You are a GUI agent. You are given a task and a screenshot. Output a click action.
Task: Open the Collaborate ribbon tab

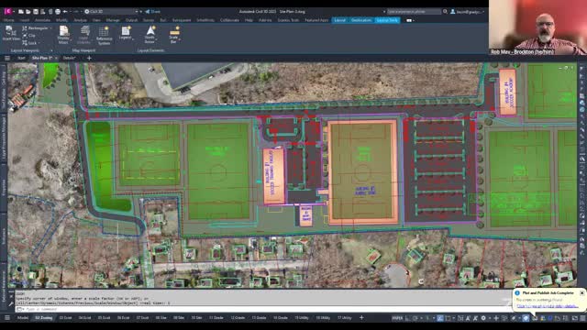point(229,20)
